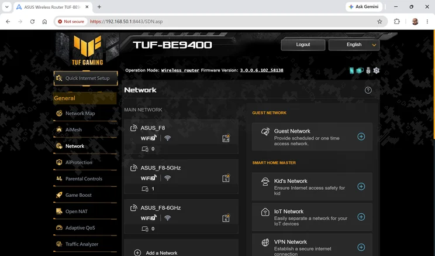Click ASUS_F8 WiFi signal icon
Image resolution: width=435 pixels, height=256 pixels.
pos(167,138)
